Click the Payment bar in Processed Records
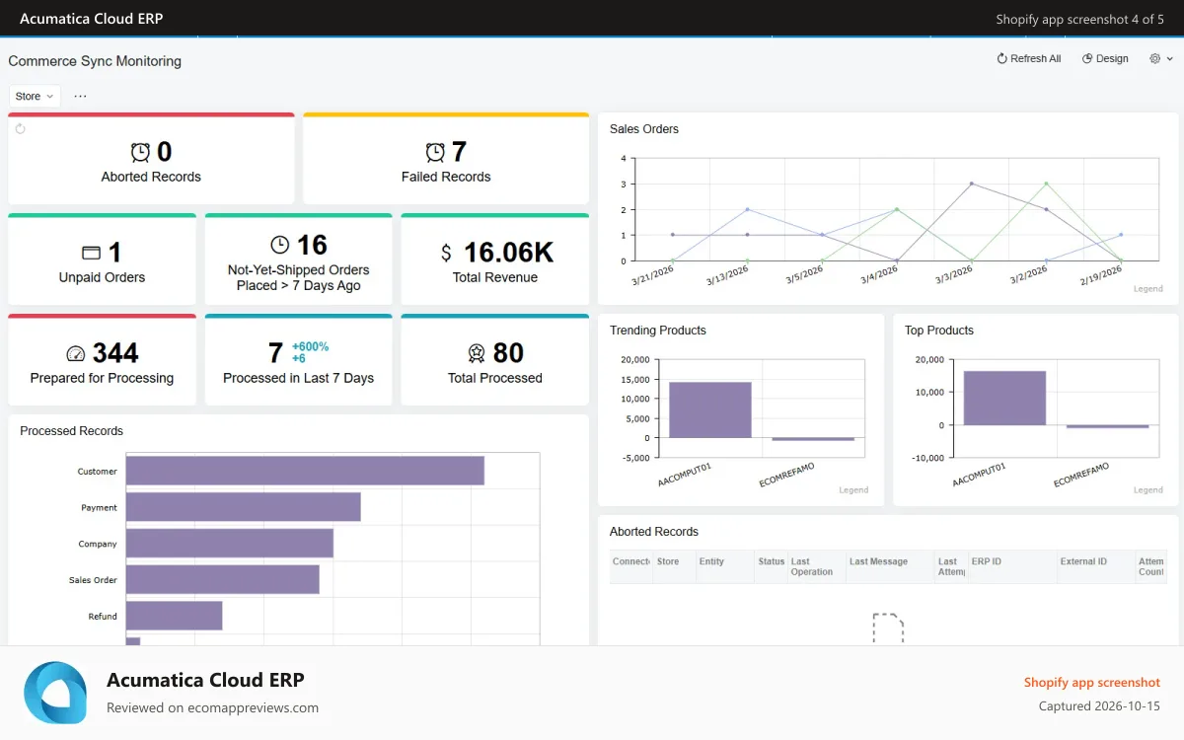Image resolution: width=1184 pixels, height=740 pixels. coord(244,507)
